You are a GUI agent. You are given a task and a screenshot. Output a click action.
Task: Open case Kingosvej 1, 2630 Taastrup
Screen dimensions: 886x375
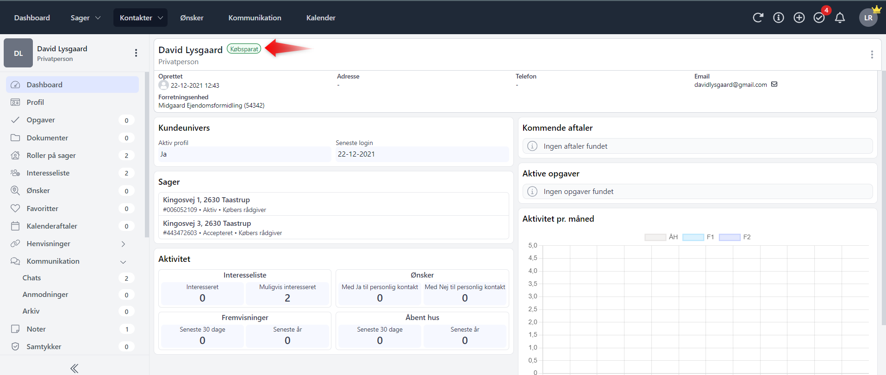[x=206, y=200]
